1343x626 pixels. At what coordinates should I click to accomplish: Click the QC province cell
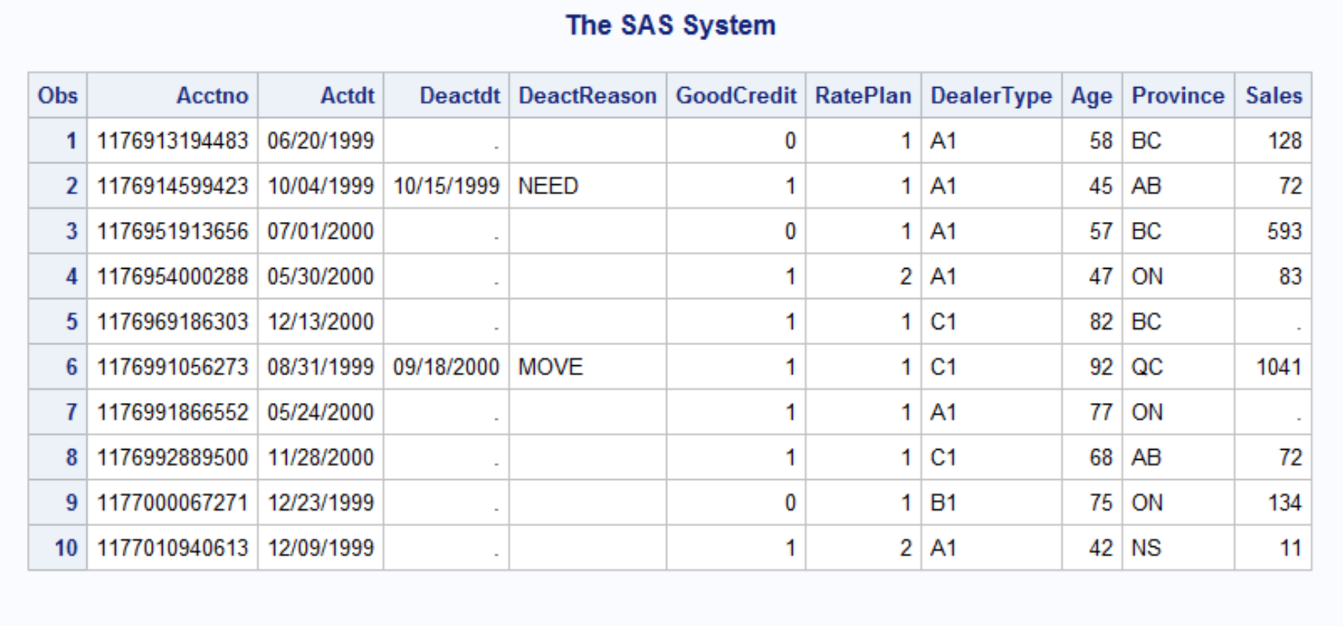click(x=1147, y=367)
